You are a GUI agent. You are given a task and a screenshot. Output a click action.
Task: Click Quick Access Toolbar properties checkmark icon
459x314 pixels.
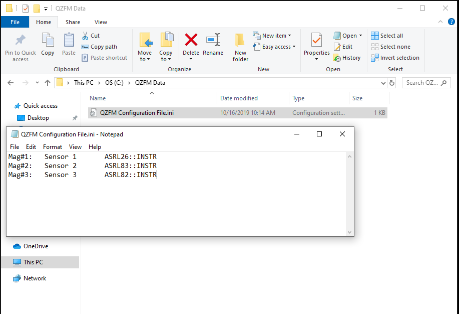point(26,9)
